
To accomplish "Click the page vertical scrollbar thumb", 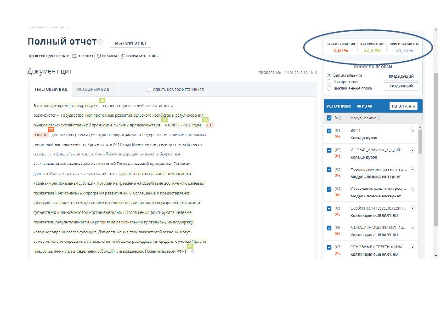I will (436, 149).
